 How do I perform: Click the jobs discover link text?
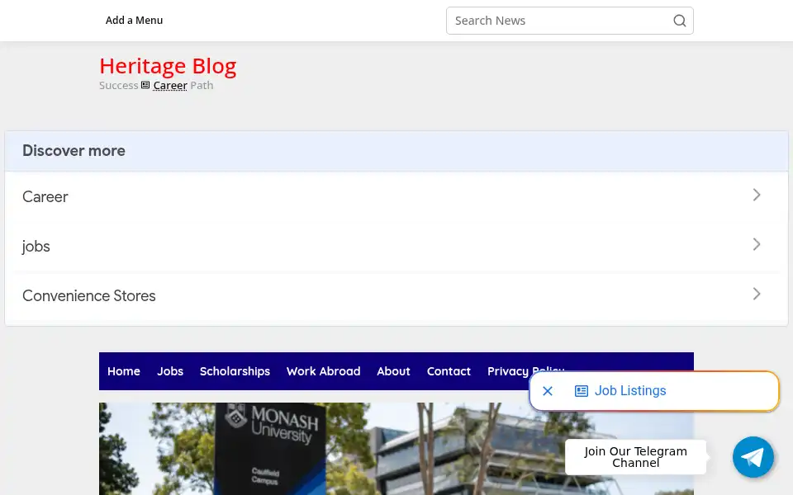[x=36, y=247]
